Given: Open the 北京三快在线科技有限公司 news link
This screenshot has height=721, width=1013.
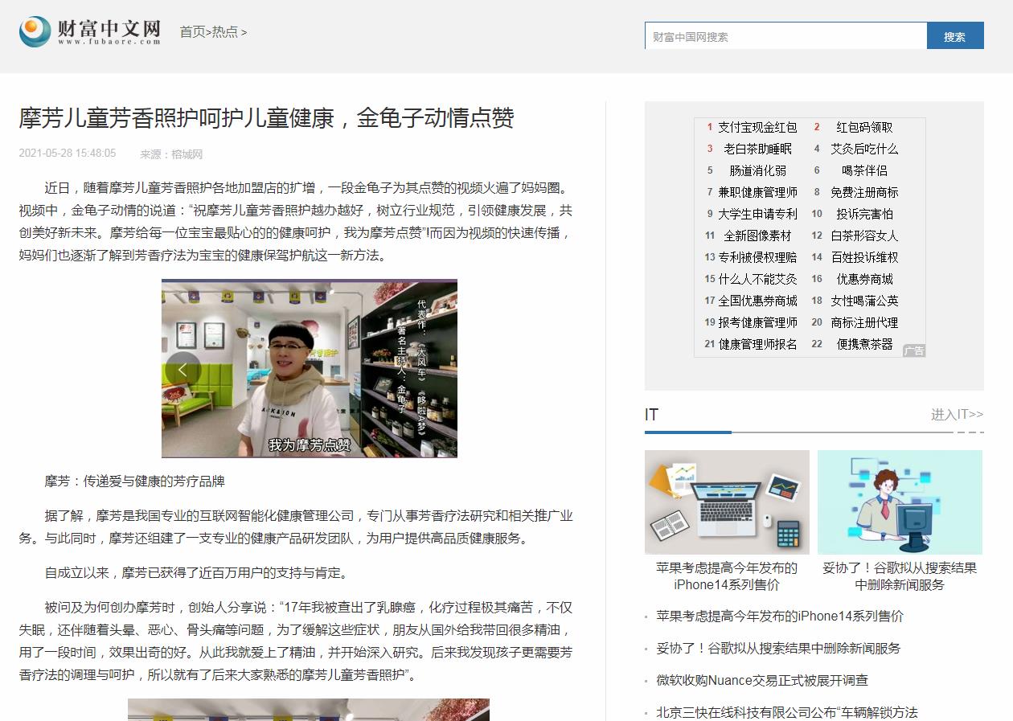Looking at the screenshot, I should click(x=787, y=712).
